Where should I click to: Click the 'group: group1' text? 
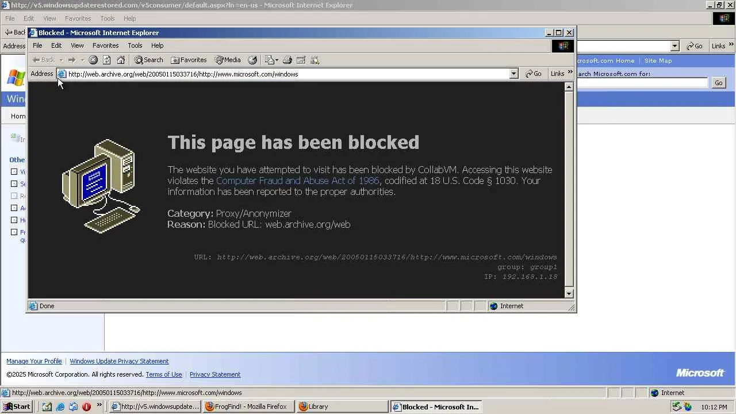(x=527, y=267)
